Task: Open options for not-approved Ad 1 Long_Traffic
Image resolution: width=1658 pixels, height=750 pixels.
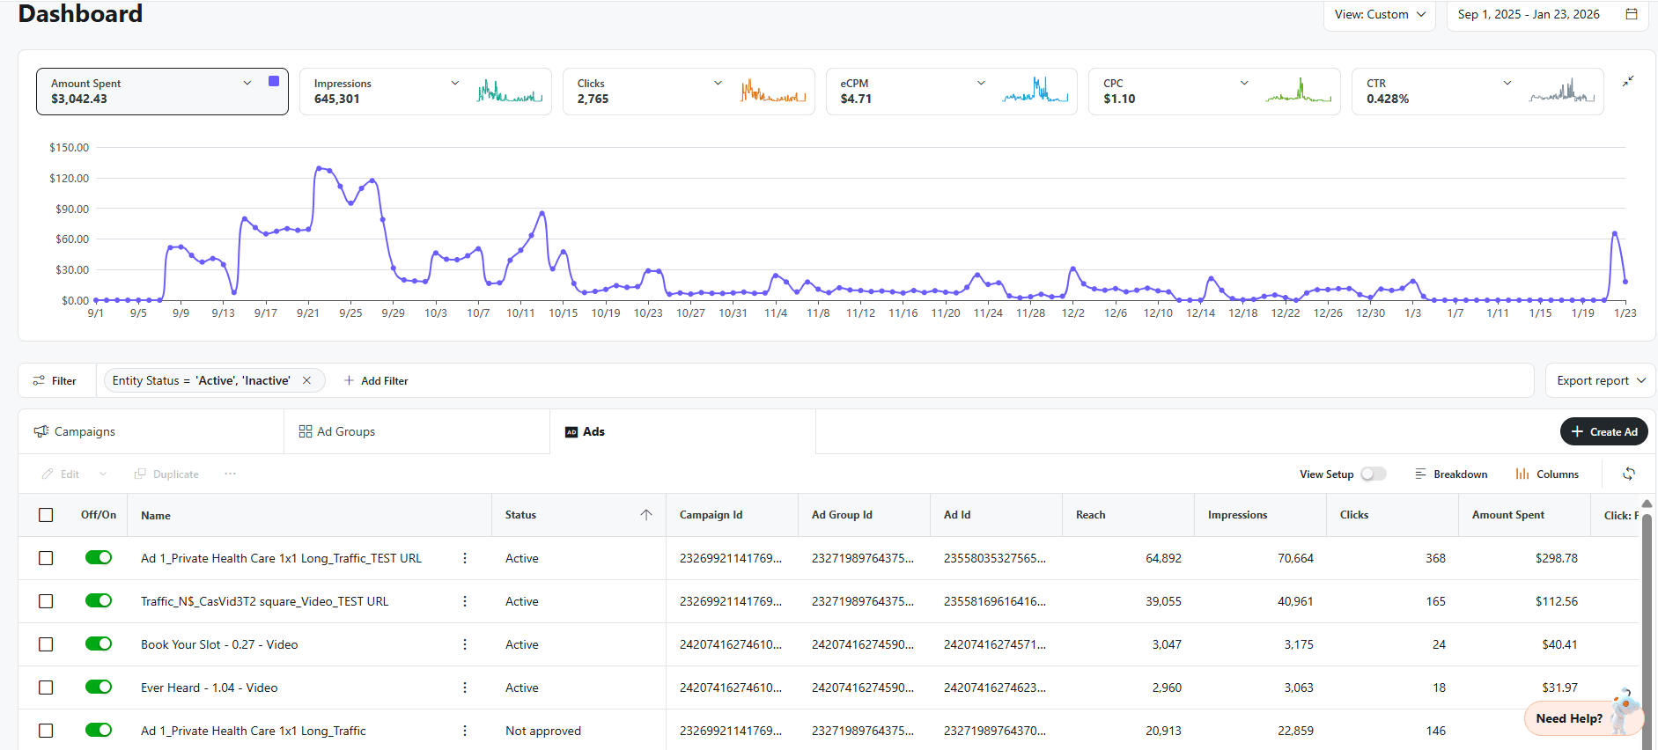Action: 465,731
